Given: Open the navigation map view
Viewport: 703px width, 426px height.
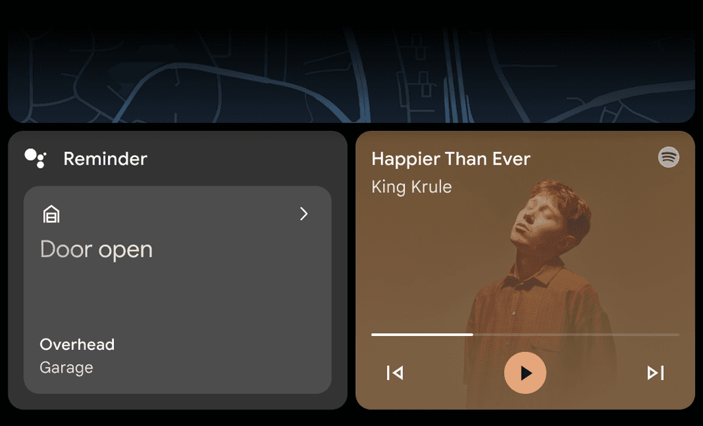Looking at the screenshot, I should pyautogui.click(x=351, y=75).
